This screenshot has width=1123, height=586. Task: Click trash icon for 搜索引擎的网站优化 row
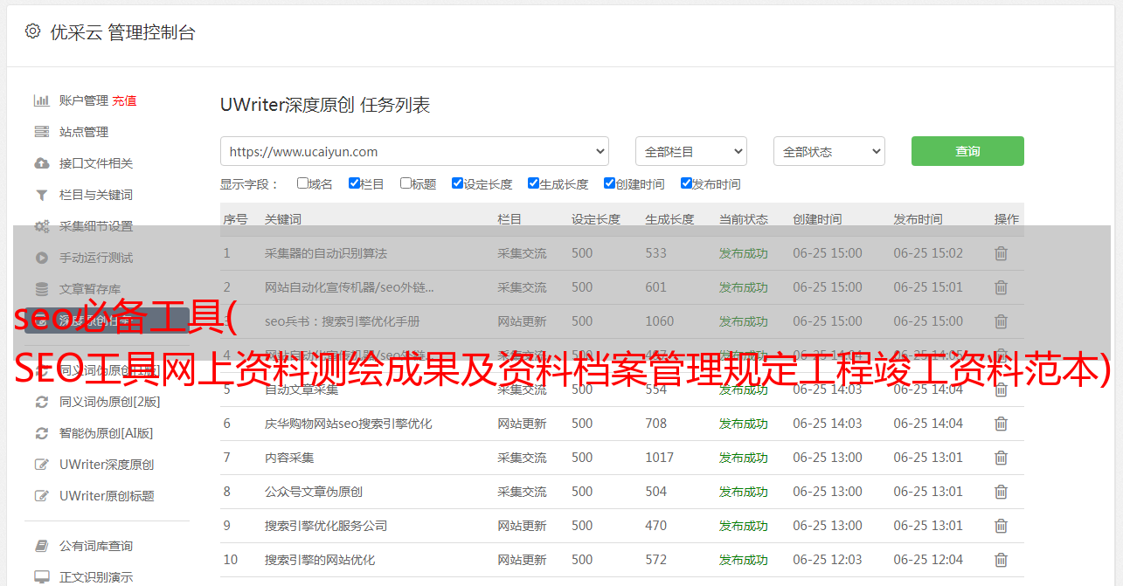tap(1002, 560)
